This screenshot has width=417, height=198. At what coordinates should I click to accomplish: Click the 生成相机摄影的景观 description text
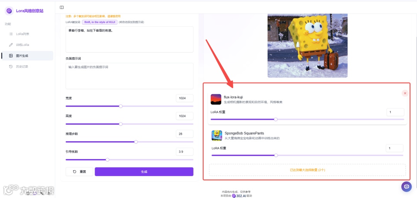coord(253,102)
